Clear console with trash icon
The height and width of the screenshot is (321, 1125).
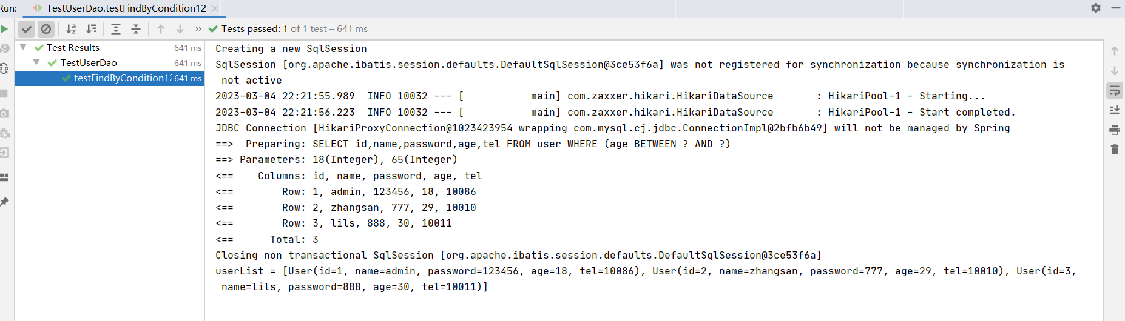(1115, 149)
